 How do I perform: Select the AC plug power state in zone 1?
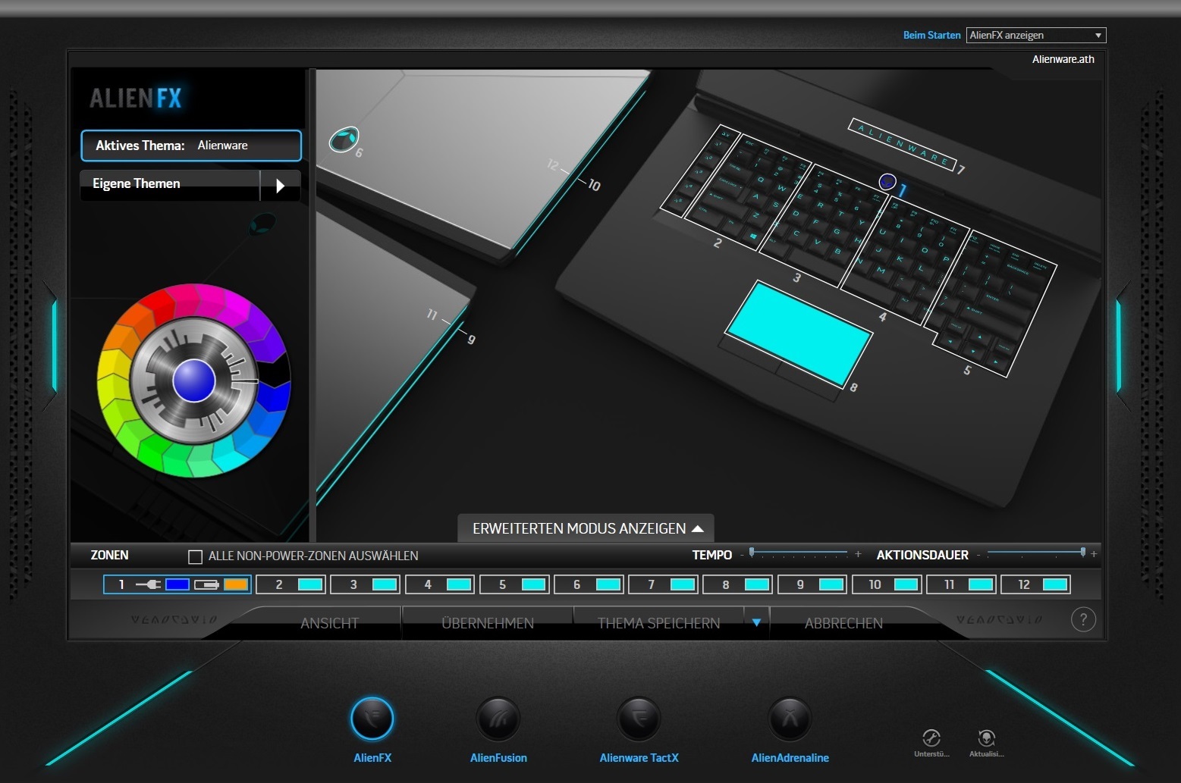(x=148, y=584)
